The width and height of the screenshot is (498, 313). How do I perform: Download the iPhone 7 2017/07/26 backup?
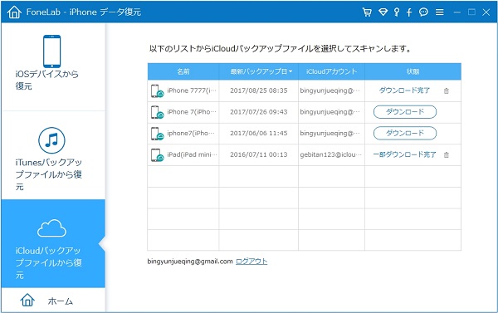(x=405, y=112)
